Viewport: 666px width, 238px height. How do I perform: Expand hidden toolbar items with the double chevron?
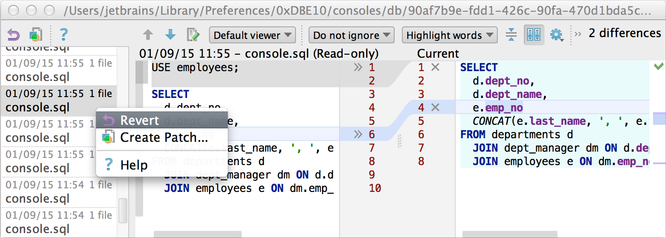(x=578, y=34)
